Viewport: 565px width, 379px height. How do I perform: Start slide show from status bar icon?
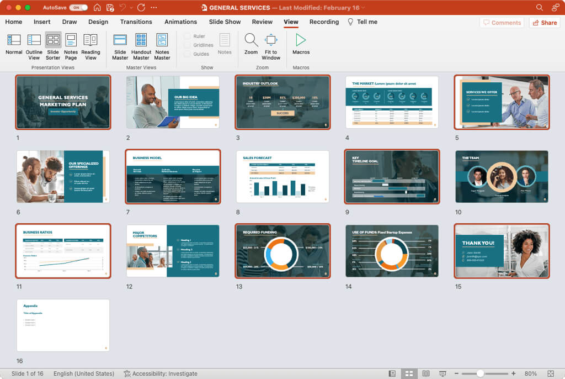[443, 373]
